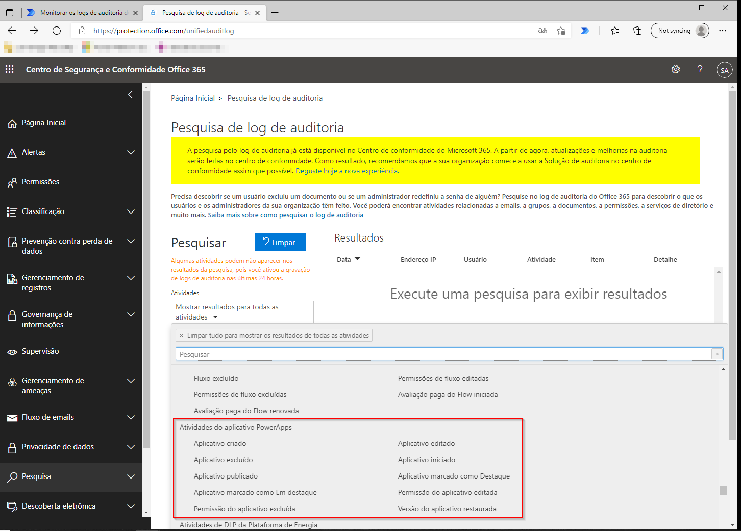
Task: Click the Página Inicial home icon
Action: 12,123
